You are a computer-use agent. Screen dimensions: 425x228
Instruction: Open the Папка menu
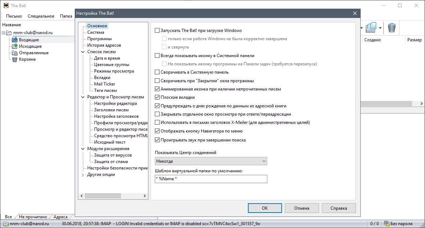point(66,16)
